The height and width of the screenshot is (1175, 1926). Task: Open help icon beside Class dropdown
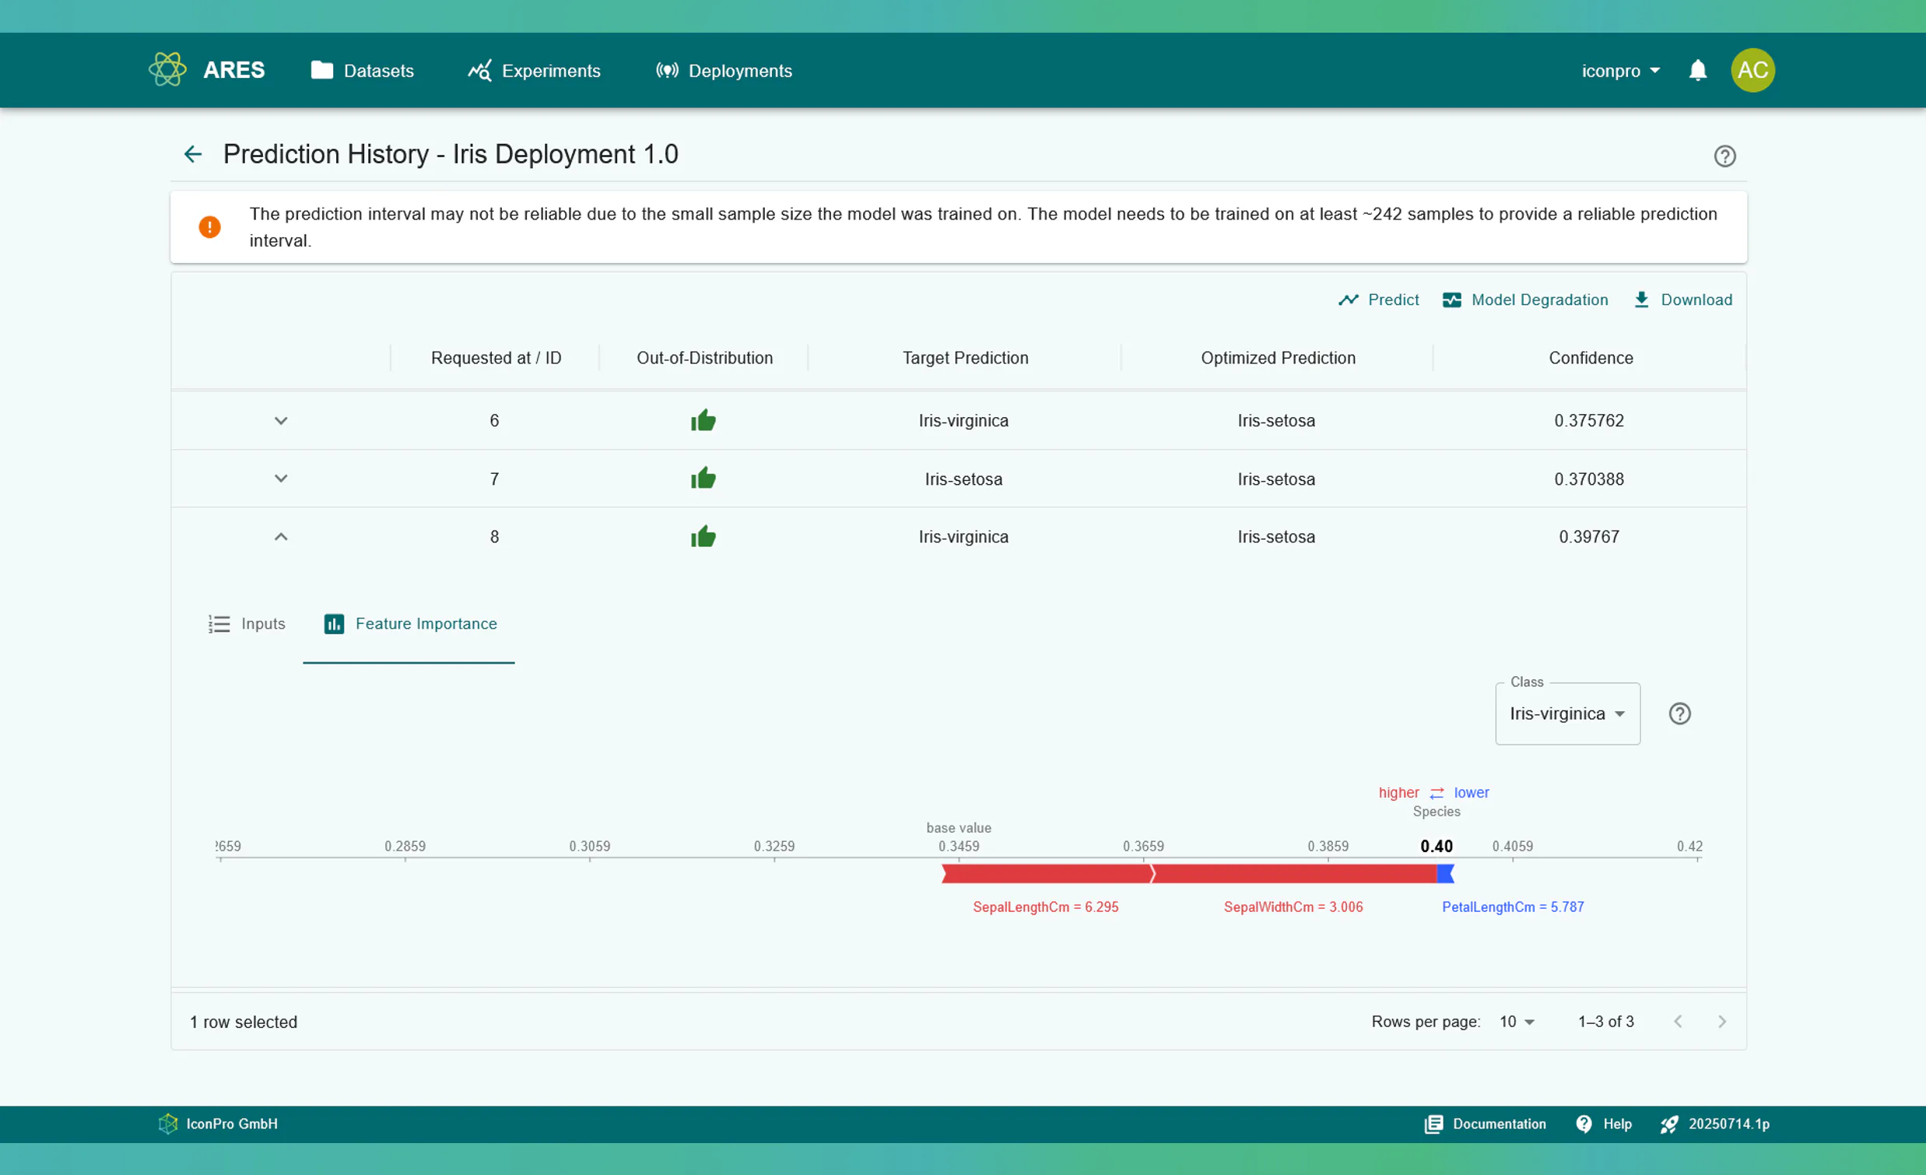click(1679, 714)
